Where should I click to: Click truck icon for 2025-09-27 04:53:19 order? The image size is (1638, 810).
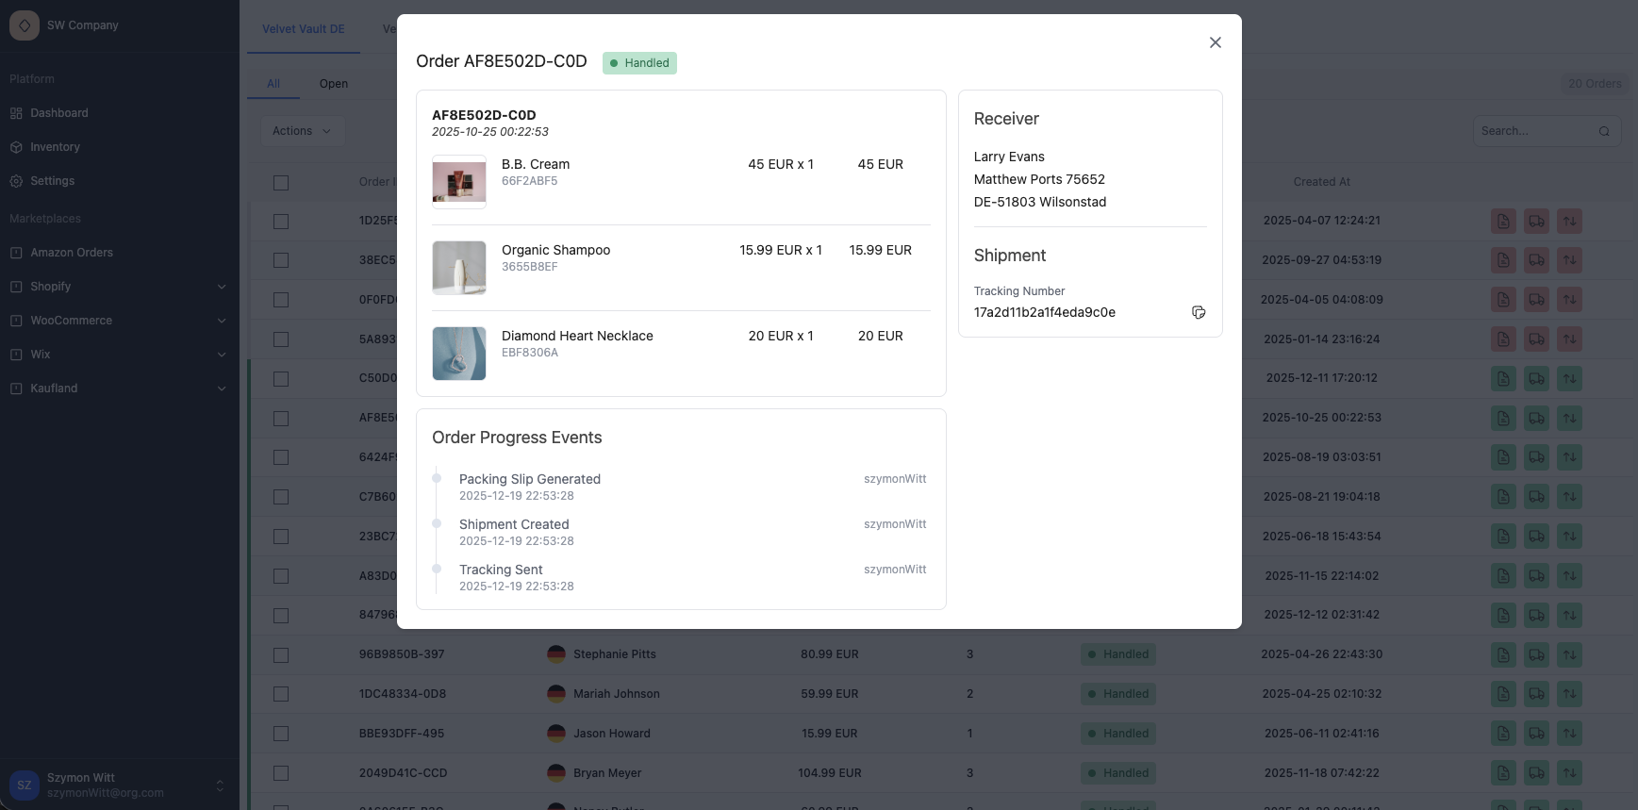click(x=1536, y=260)
